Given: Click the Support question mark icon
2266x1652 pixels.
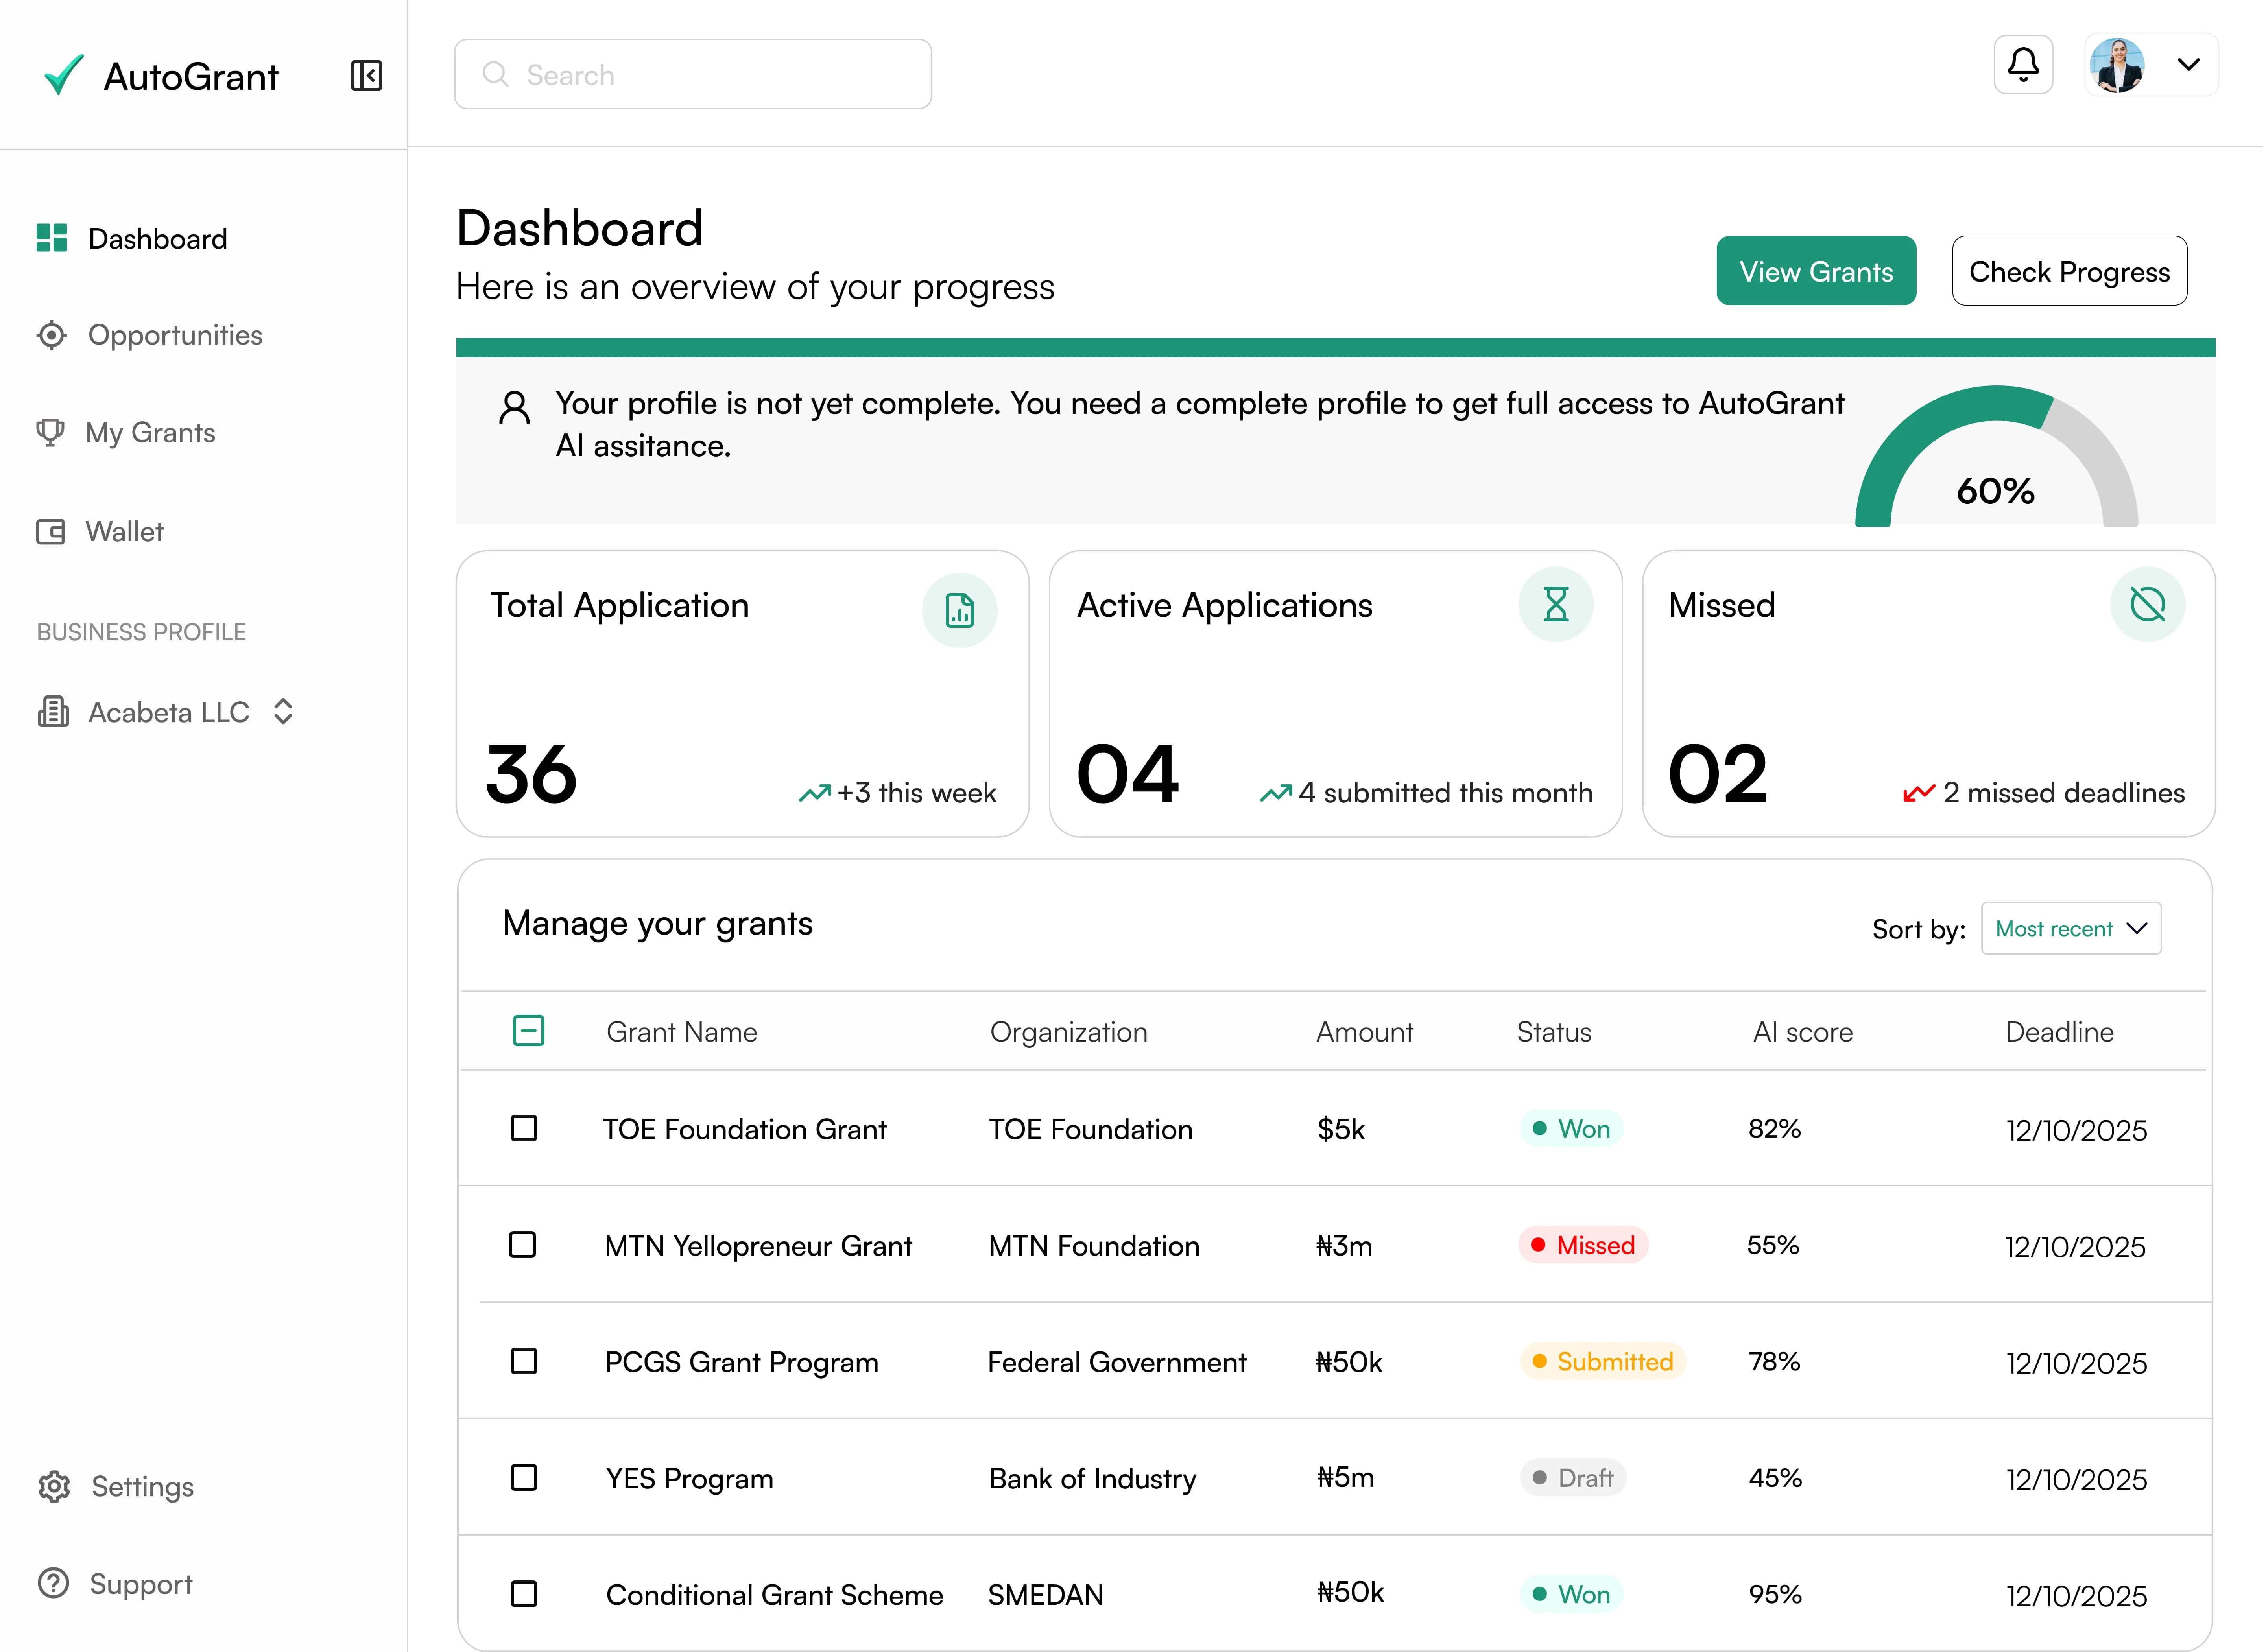Looking at the screenshot, I should (53, 1584).
